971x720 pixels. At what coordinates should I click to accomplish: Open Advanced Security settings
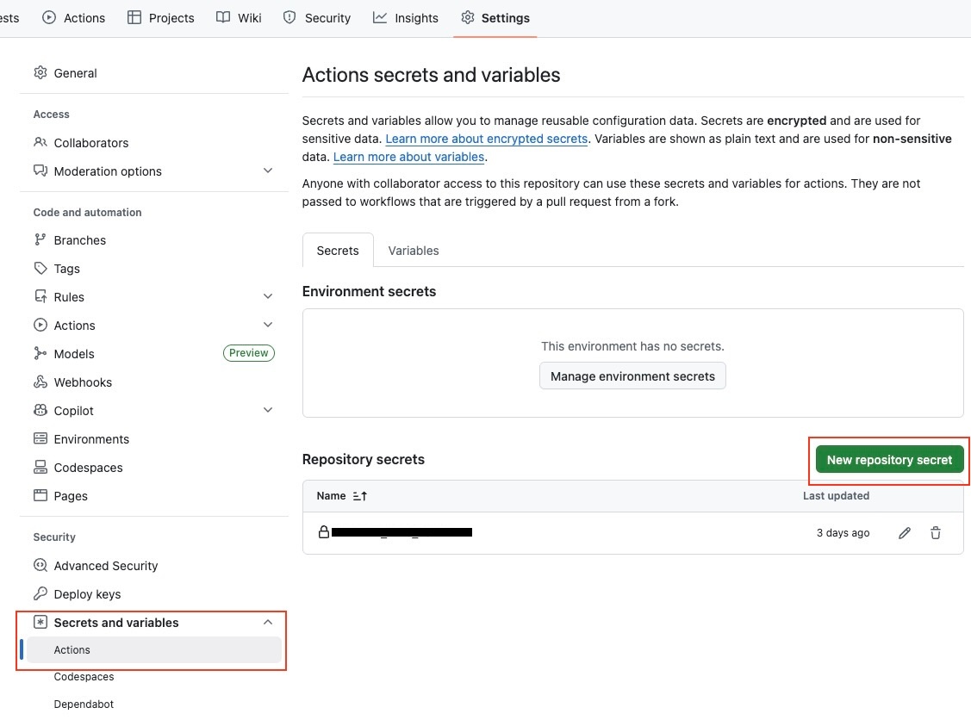click(x=105, y=566)
